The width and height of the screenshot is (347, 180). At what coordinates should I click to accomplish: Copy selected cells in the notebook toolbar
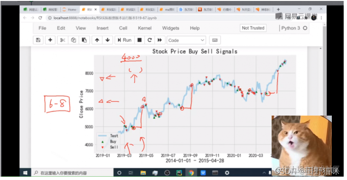point(74,40)
